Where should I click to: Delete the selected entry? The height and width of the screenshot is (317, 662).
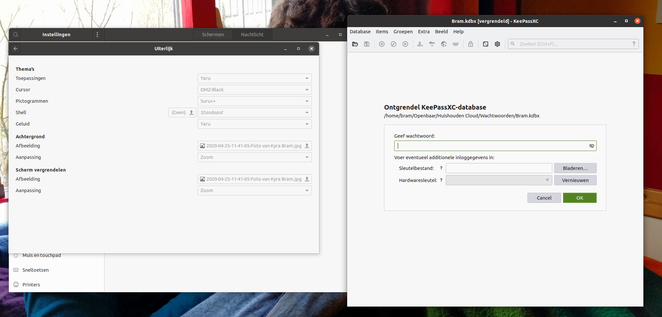tap(405, 44)
